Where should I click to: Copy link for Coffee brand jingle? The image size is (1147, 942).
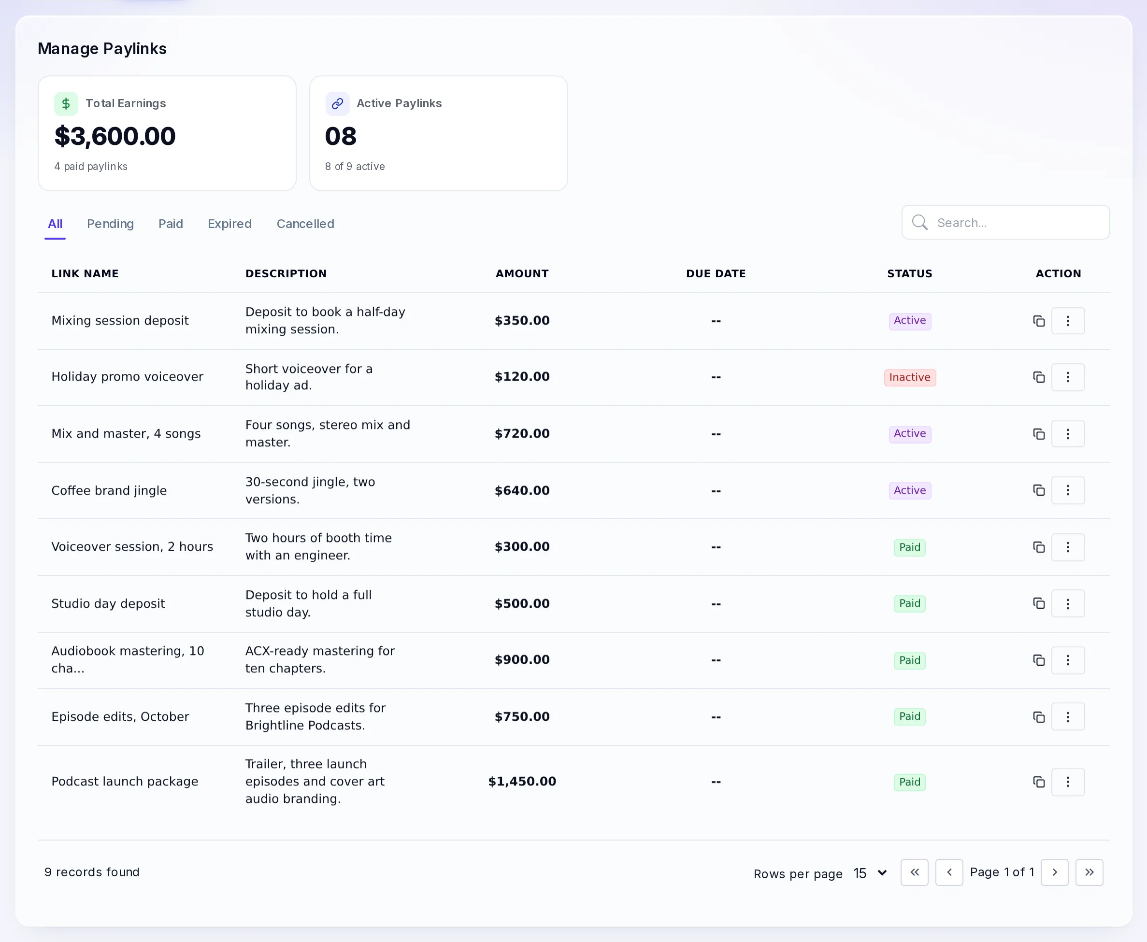(x=1038, y=490)
